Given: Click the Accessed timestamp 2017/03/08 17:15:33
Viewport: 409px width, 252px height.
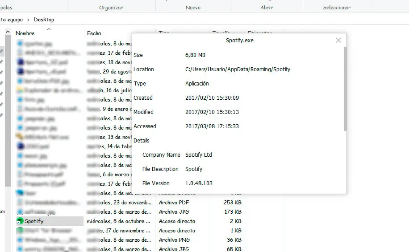Looking at the screenshot, I should (212, 126).
